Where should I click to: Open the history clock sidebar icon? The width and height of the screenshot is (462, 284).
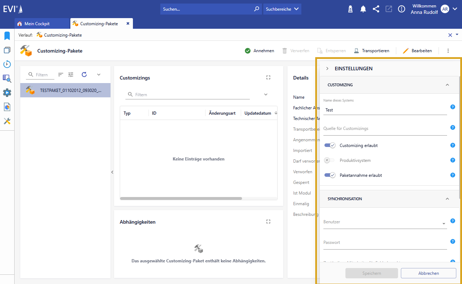tap(7, 64)
